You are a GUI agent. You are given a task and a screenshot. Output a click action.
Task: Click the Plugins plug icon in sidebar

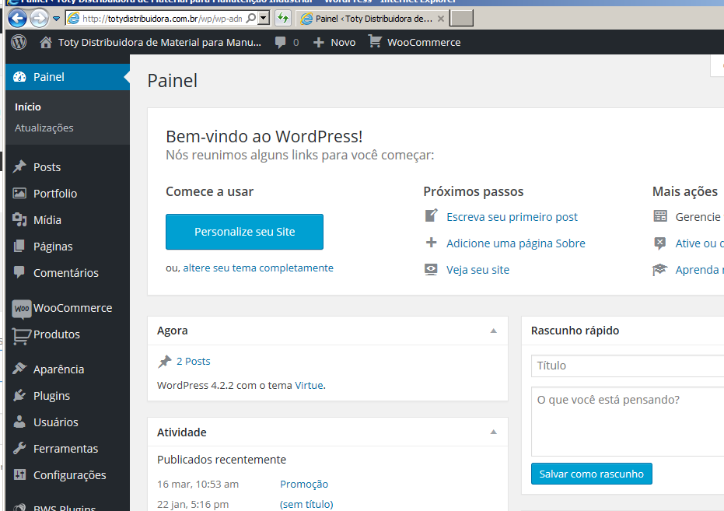(x=19, y=396)
